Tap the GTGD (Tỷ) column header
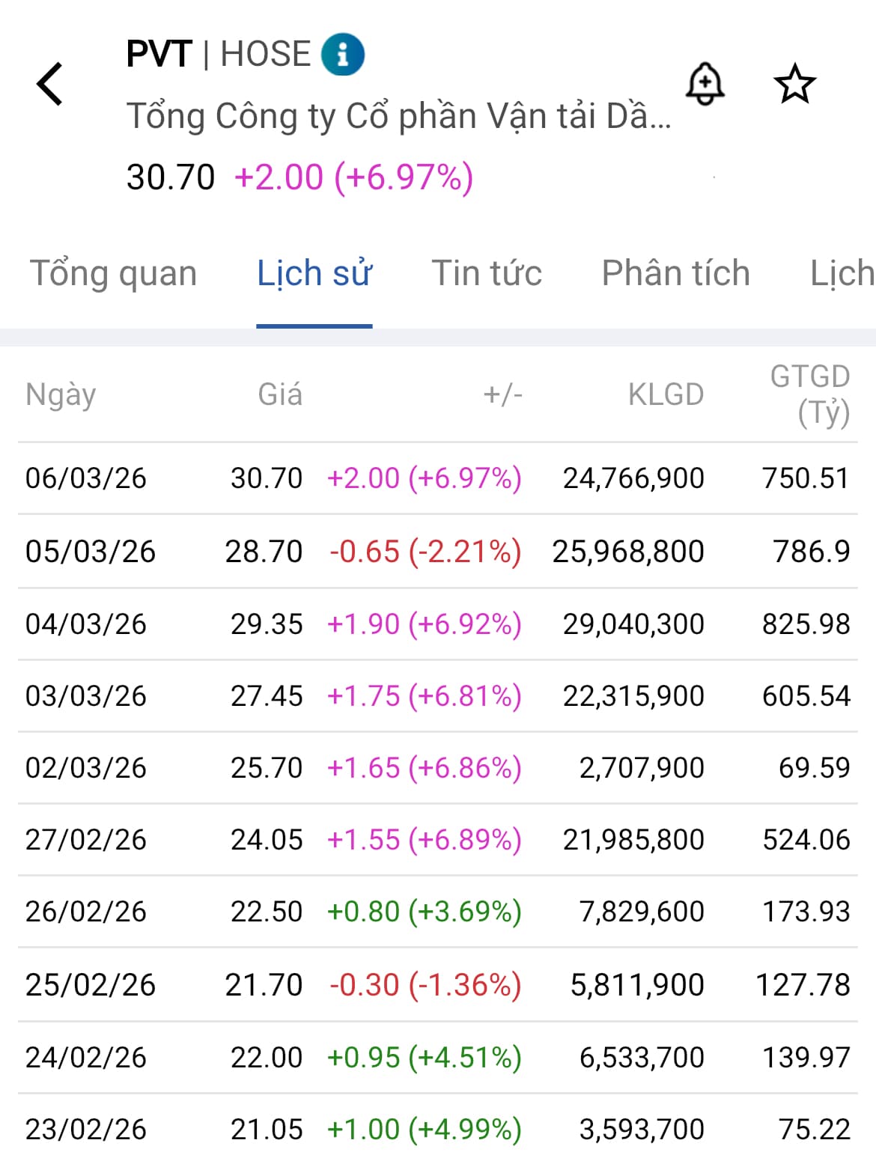Screen dimensions: 876x1152 [810, 394]
